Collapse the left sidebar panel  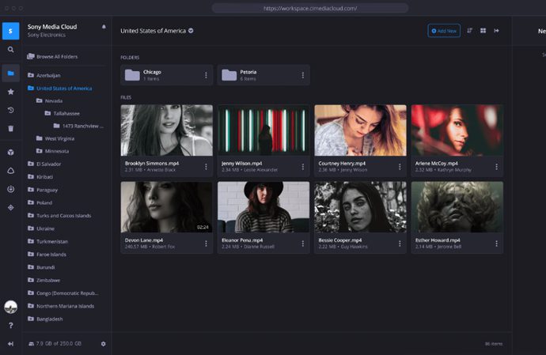click(x=10, y=344)
